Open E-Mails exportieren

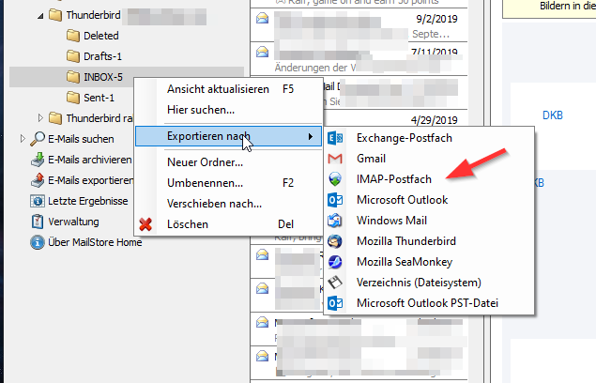[90, 180]
